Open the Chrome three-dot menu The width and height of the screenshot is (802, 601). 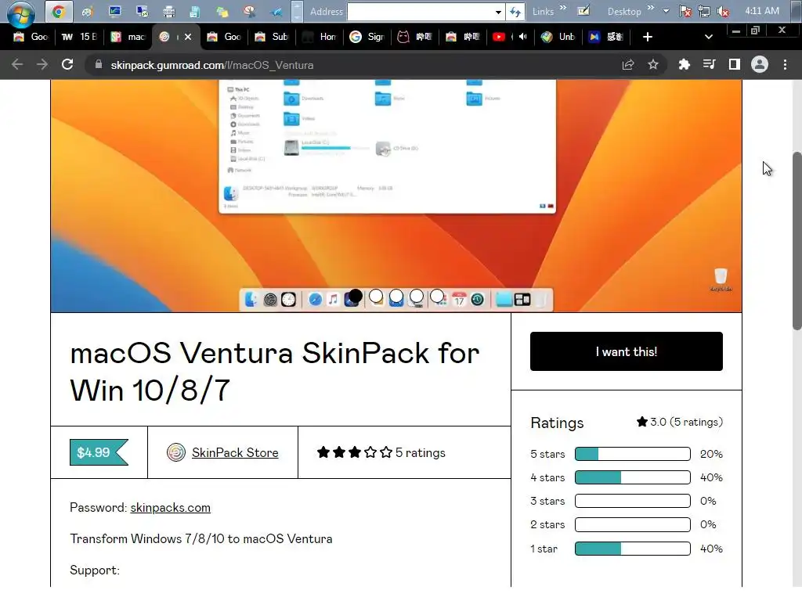click(x=785, y=64)
